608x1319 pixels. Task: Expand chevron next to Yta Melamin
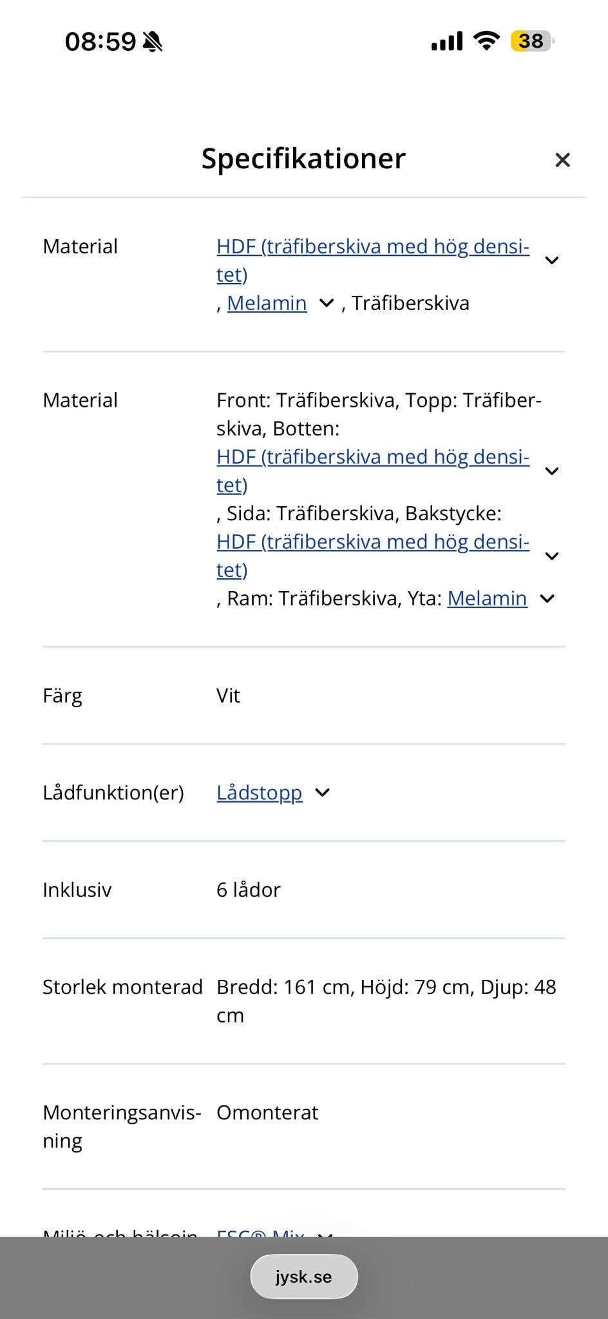click(547, 599)
